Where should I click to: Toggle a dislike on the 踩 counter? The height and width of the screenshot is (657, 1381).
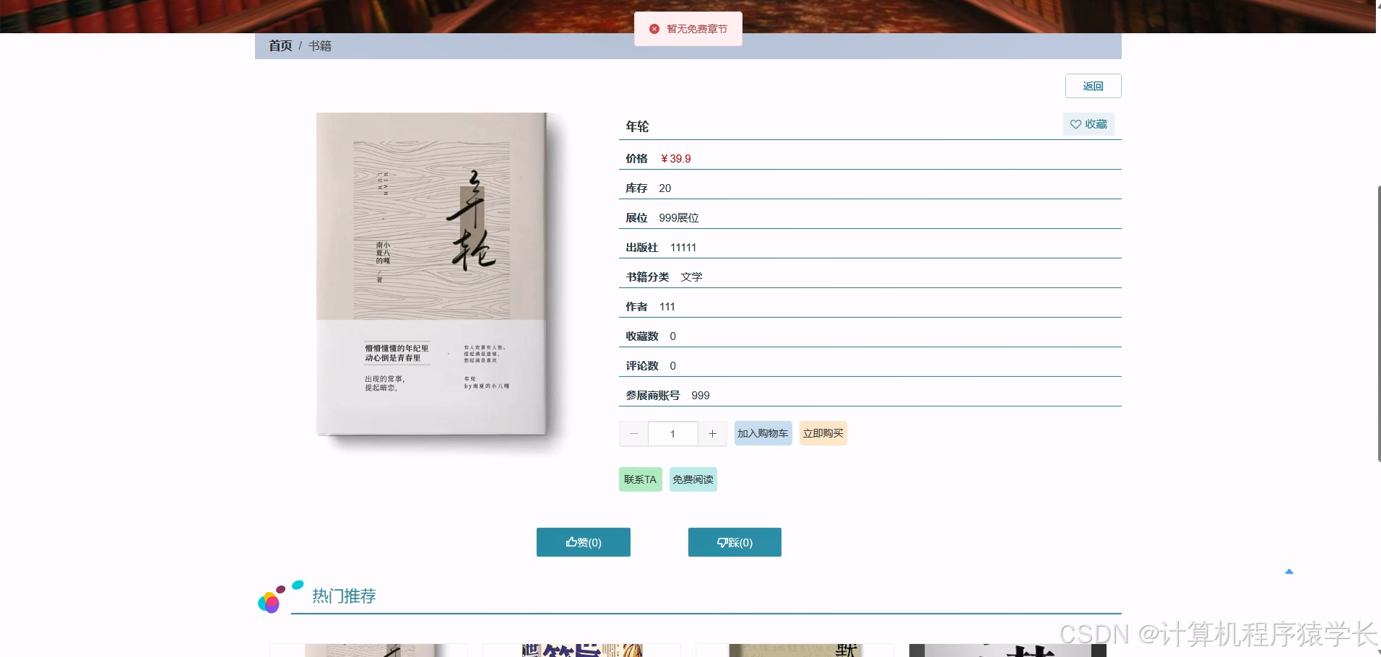tap(735, 542)
